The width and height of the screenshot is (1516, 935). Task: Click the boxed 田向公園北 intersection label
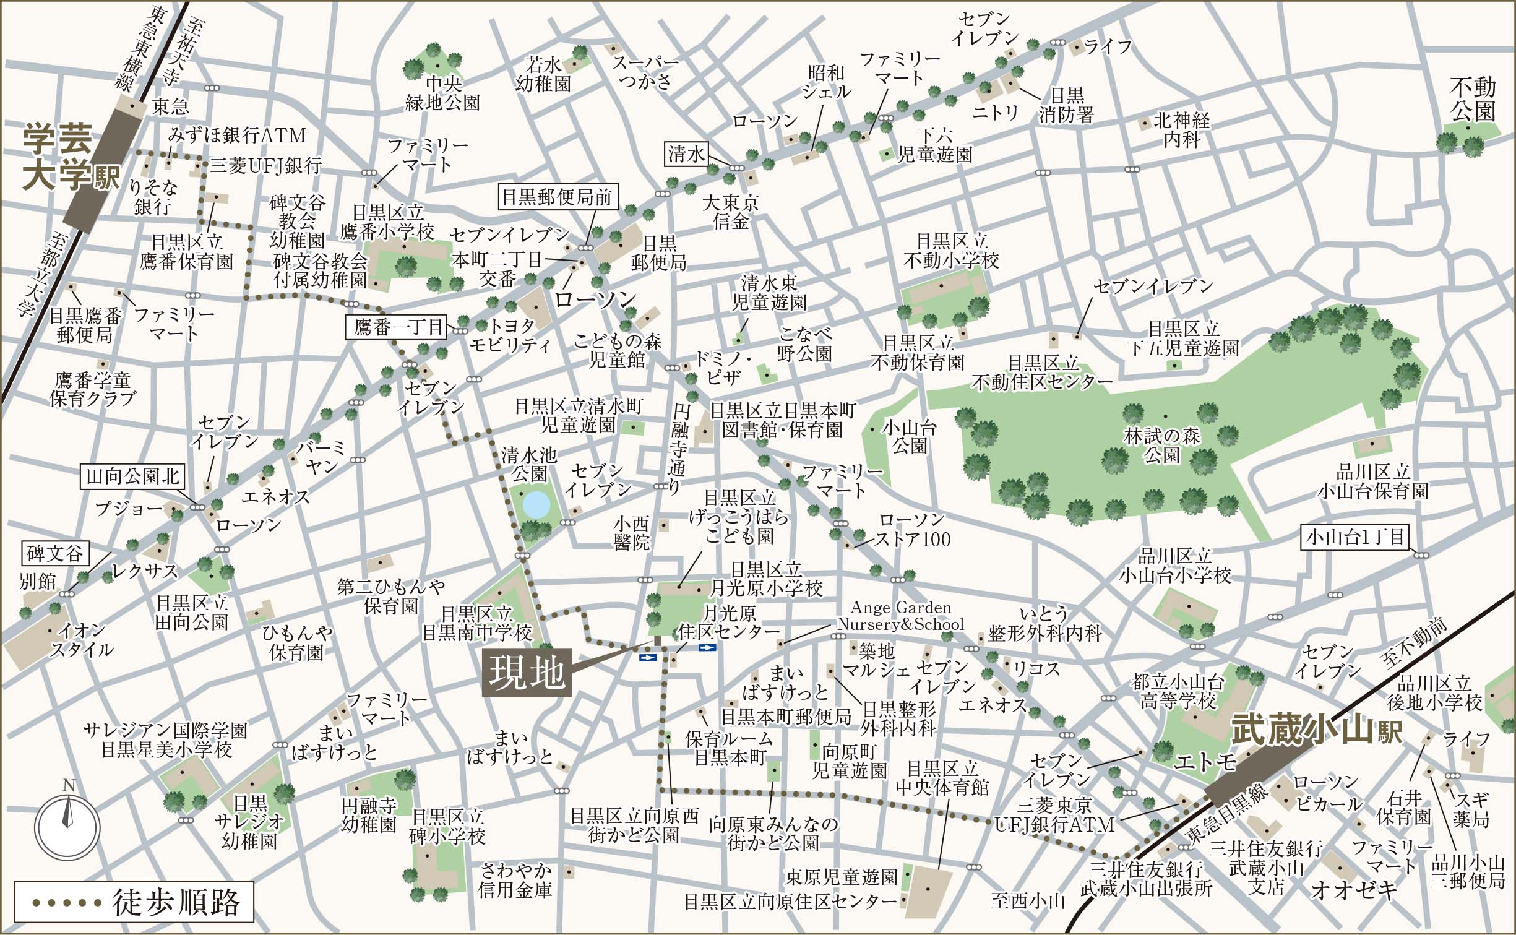point(133,476)
